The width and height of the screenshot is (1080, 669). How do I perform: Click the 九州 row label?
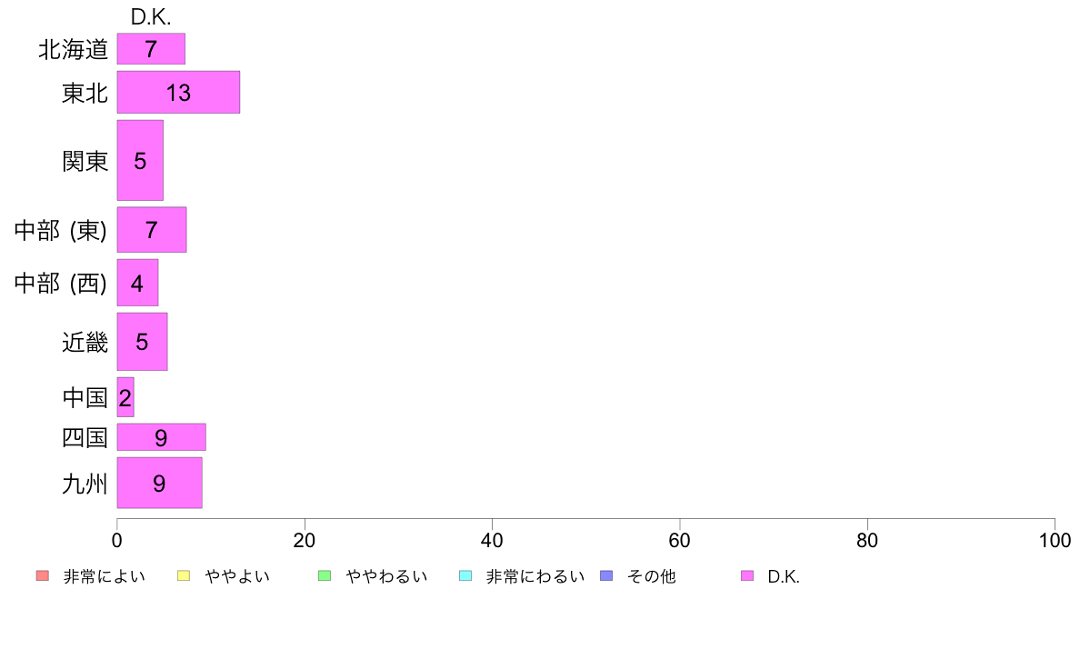85,484
